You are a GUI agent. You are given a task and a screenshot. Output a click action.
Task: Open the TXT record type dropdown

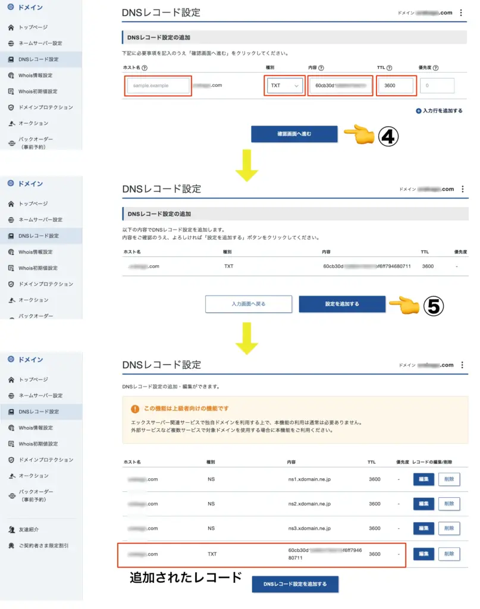pyautogui.click(x=284, y=85)
